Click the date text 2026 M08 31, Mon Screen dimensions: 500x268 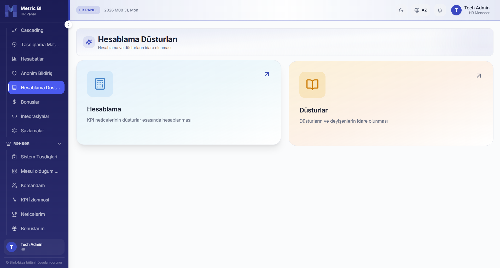[121, 10]
